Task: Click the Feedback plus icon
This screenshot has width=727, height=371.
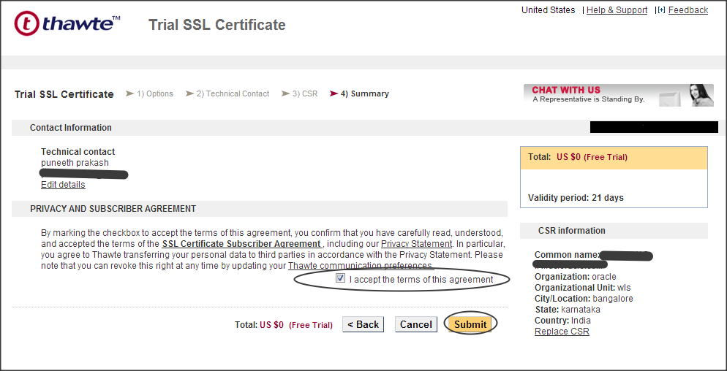Action: point(661,10)
